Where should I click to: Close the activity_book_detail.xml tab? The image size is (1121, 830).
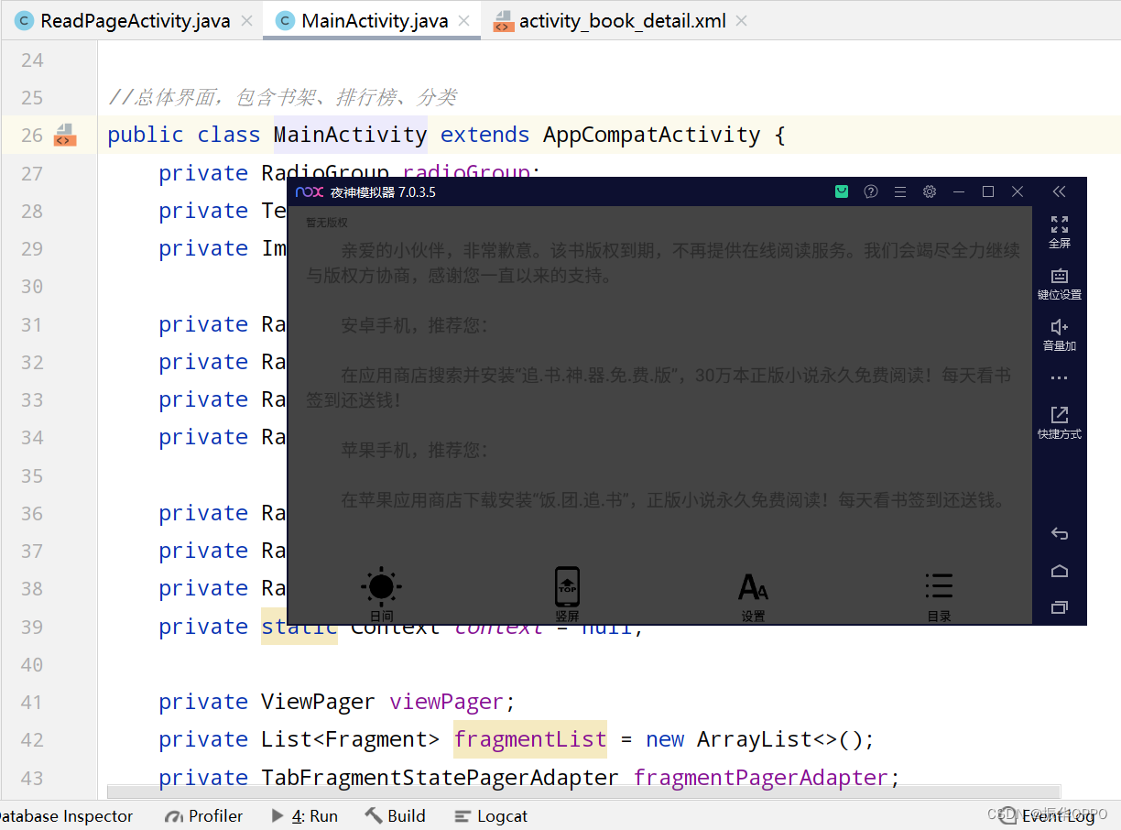741,21
